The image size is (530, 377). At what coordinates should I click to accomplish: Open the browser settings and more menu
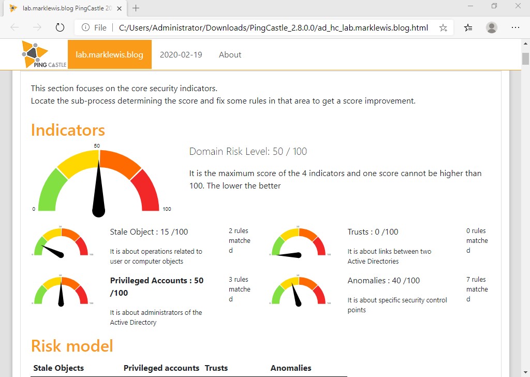click(x=516, y=27)
